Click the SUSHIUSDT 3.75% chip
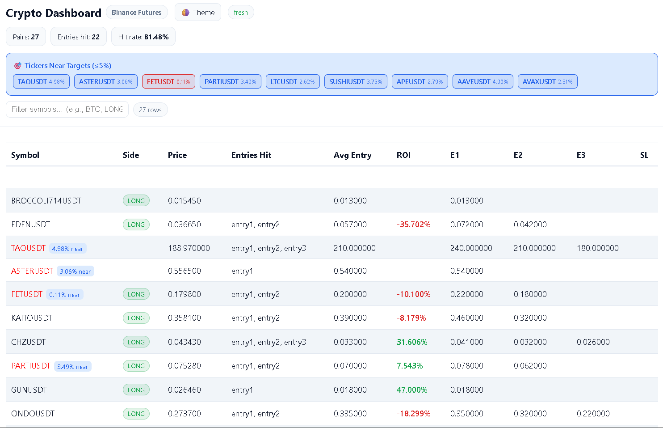 click(356, 81)
